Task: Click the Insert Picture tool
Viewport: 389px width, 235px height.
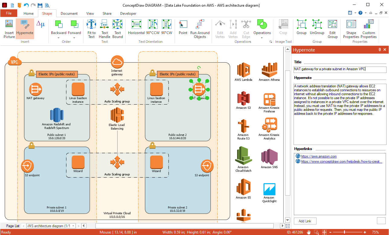Action: (9, 29)
